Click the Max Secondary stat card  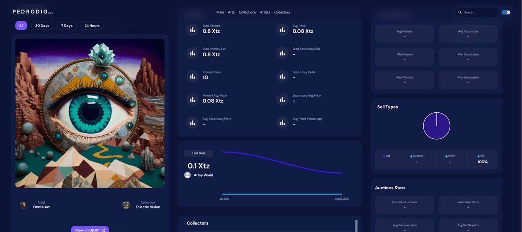pyautogui.click(x=468, y=80)
